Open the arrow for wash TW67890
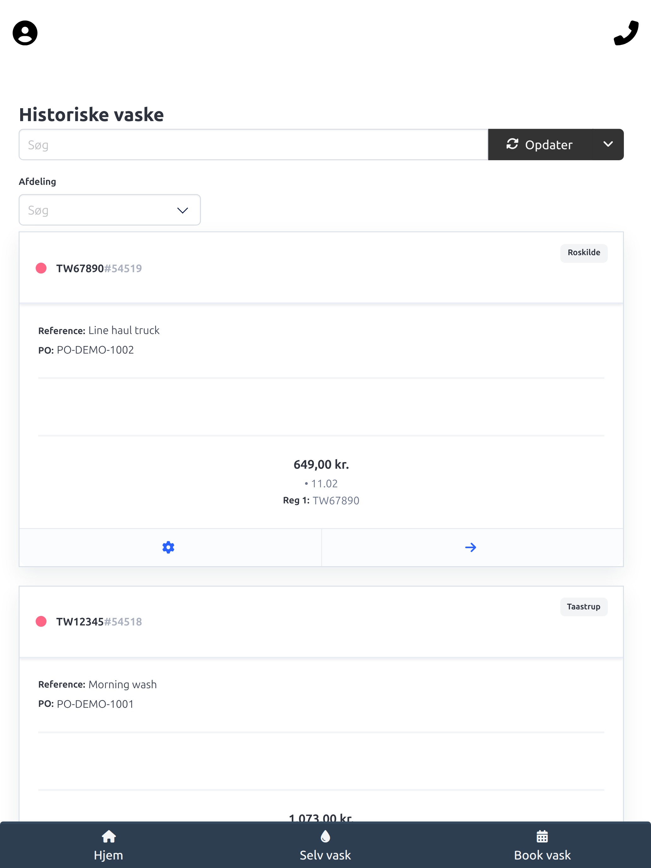The width and height of the screenshot is (651, 868). (x=471, y=548)
